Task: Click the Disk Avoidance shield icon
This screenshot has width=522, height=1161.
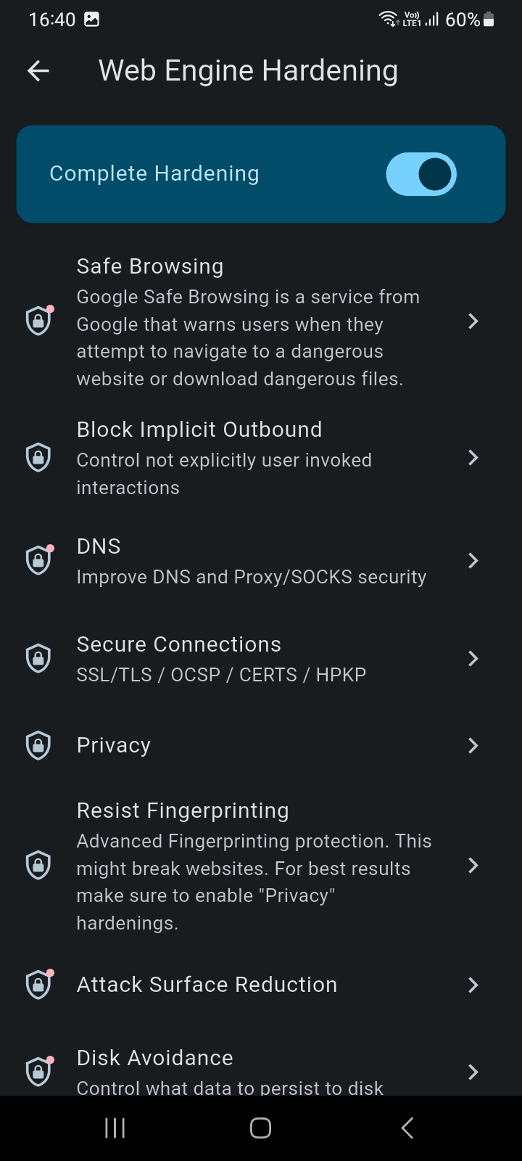Action: coord(38,1072)
